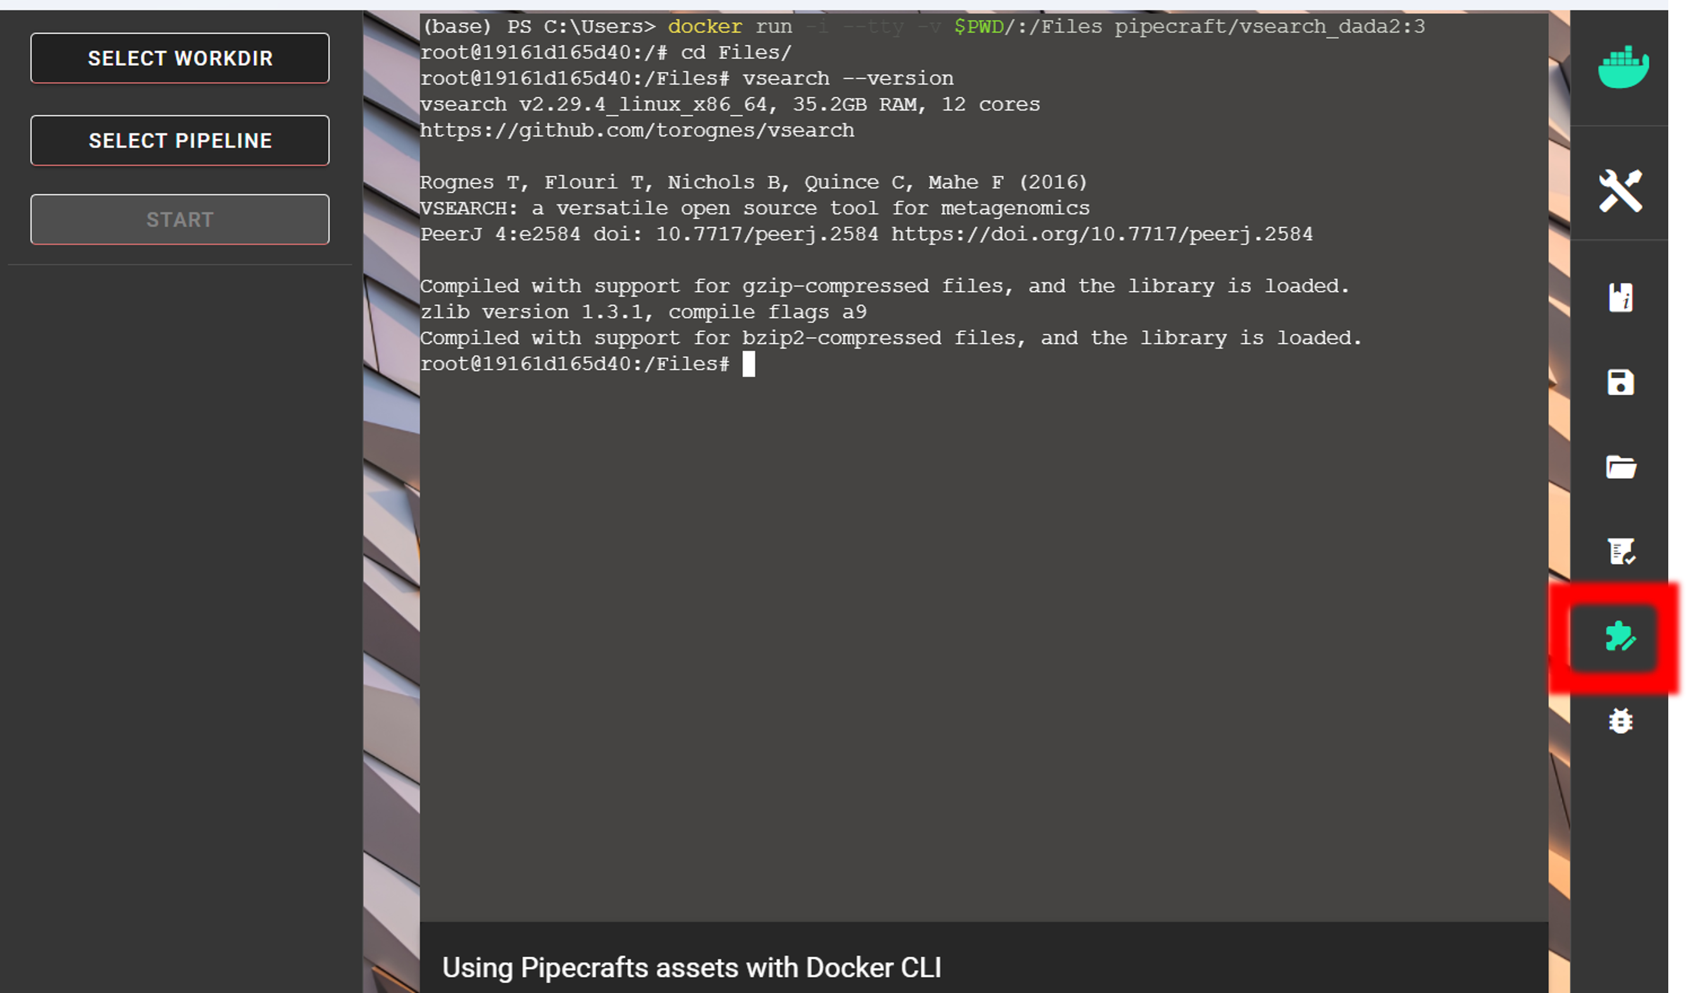
Task: Click the 'docker run' command line at top
Action: pos(924,27)
